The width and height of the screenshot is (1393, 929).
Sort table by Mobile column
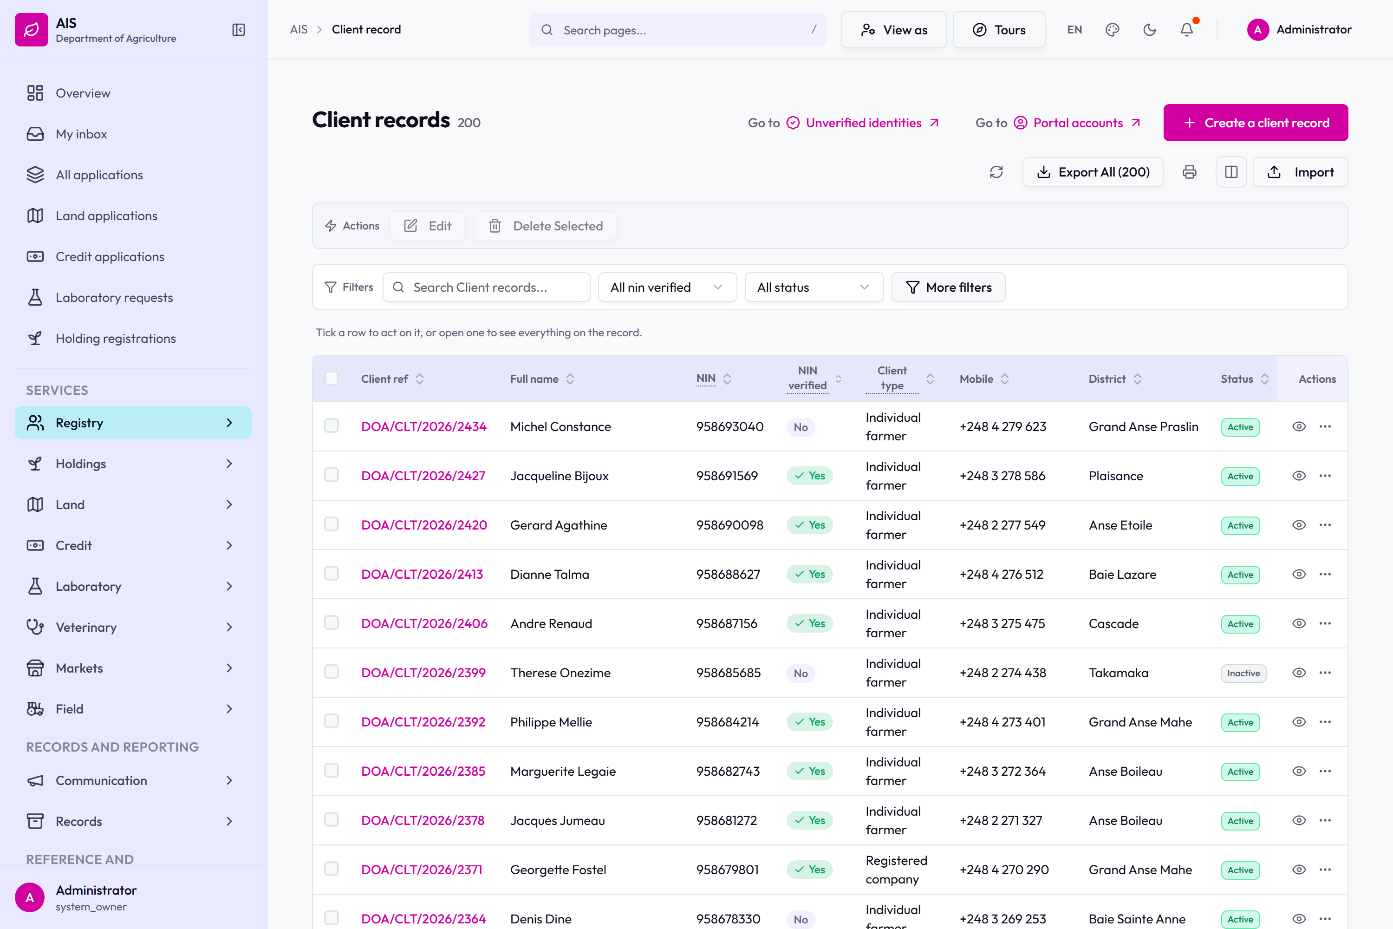984,379
